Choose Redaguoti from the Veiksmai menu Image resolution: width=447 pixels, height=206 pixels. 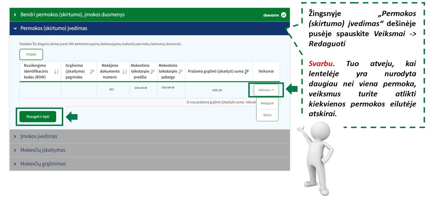click(267, 103)
